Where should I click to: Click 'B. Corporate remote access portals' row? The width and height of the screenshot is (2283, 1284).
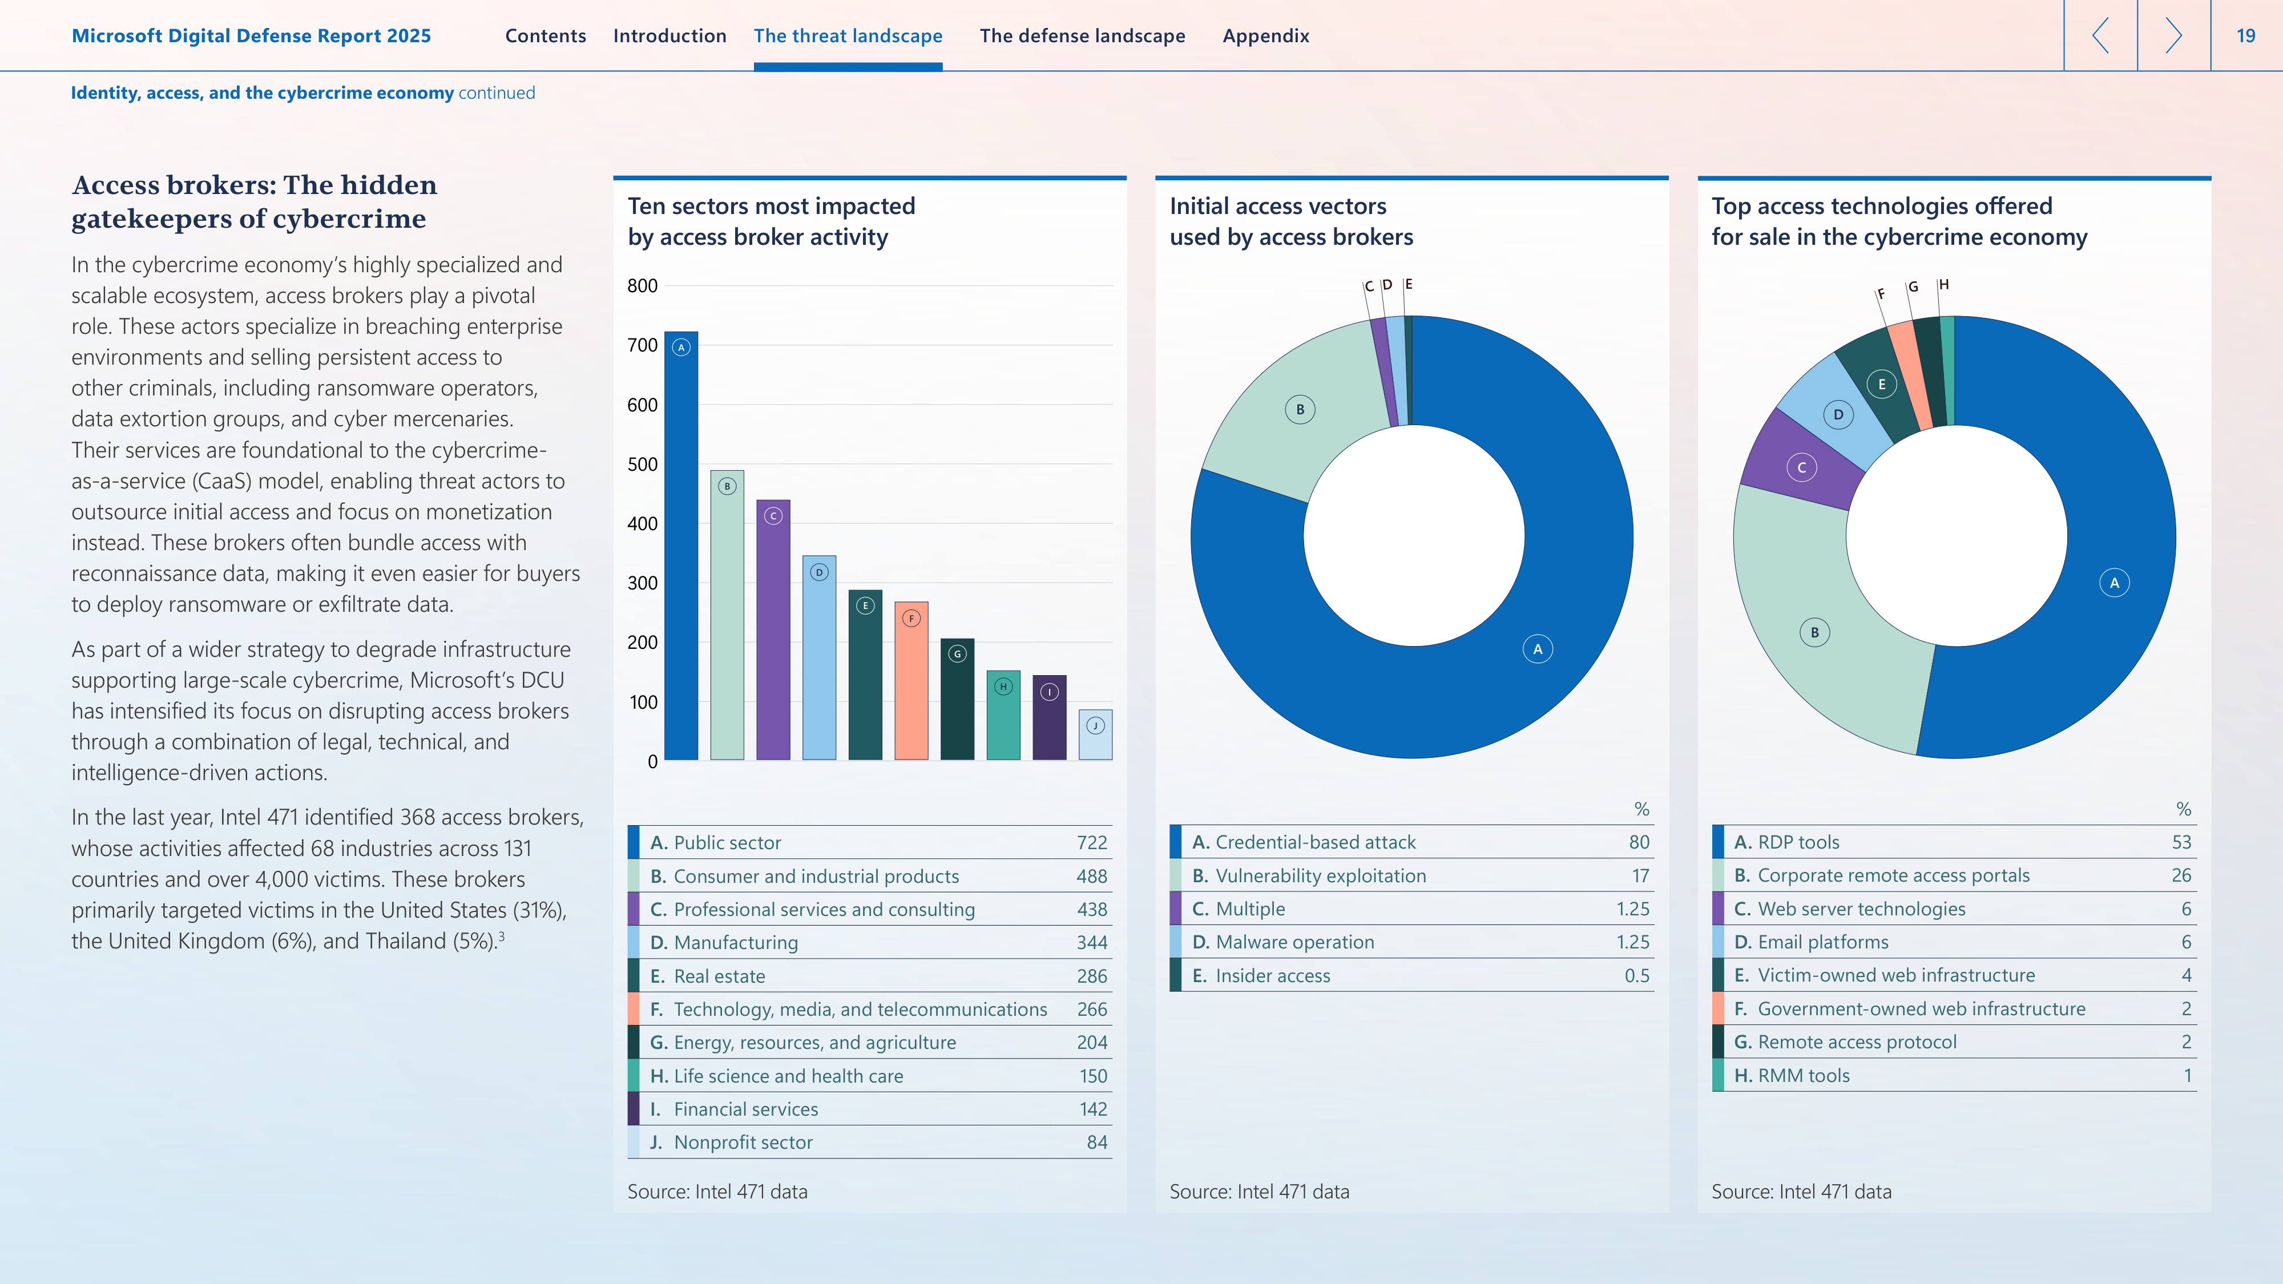click(1954, 875)
